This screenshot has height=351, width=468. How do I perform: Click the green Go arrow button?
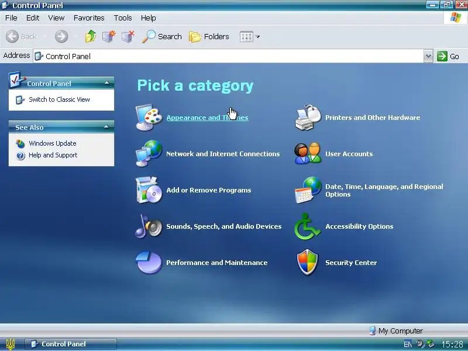[442, 56]
